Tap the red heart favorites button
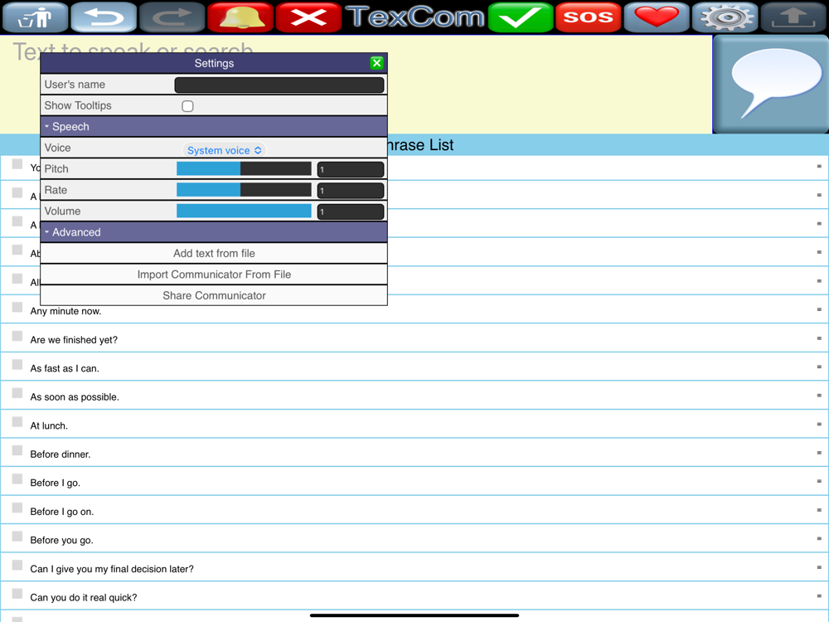 coord(657,17)
